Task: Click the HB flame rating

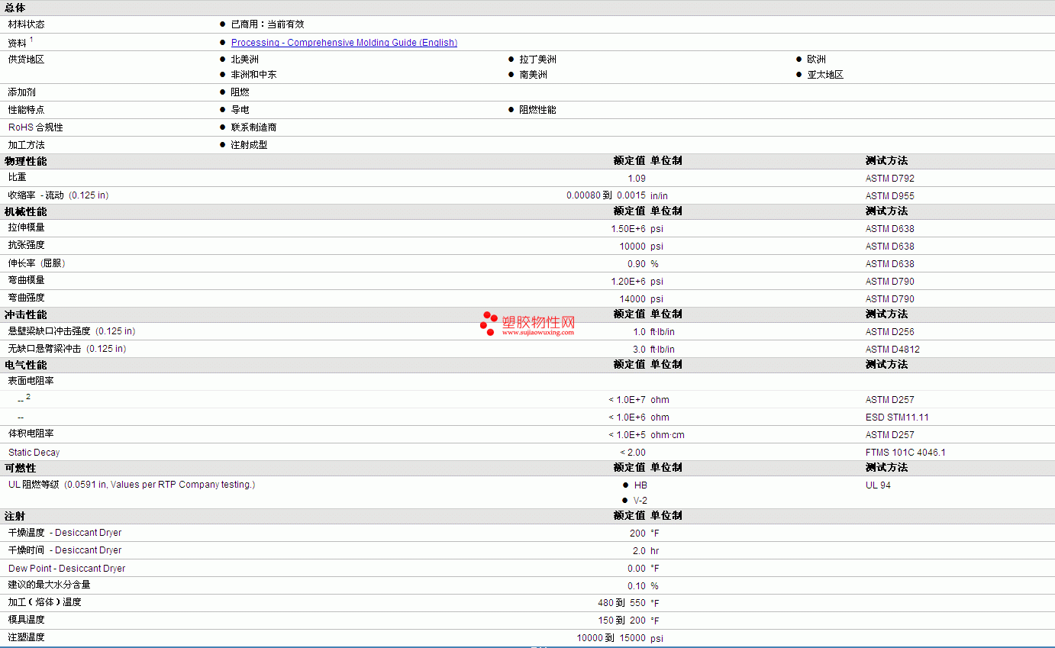Action: (x=640, y=485)
